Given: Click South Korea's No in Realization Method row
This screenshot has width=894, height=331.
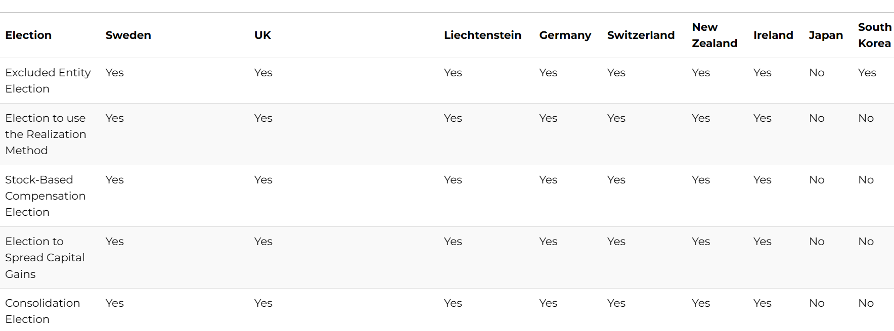Looking at the screenshot, I should coord(866,118).
